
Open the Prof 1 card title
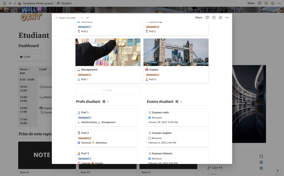[x=85, y=113]
